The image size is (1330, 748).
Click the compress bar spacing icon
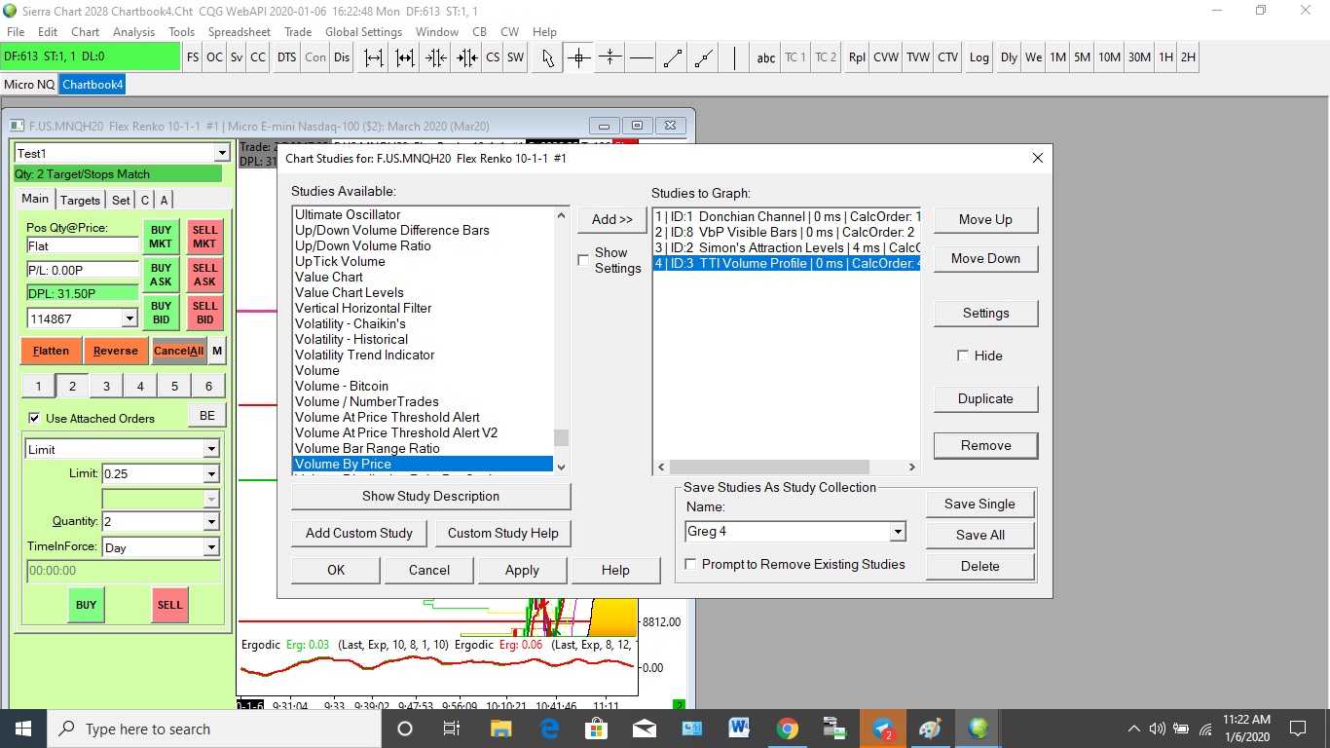(435, 57)
